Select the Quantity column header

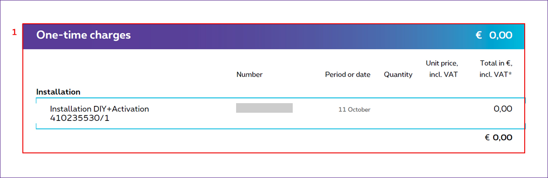click(x=398, y=74)
